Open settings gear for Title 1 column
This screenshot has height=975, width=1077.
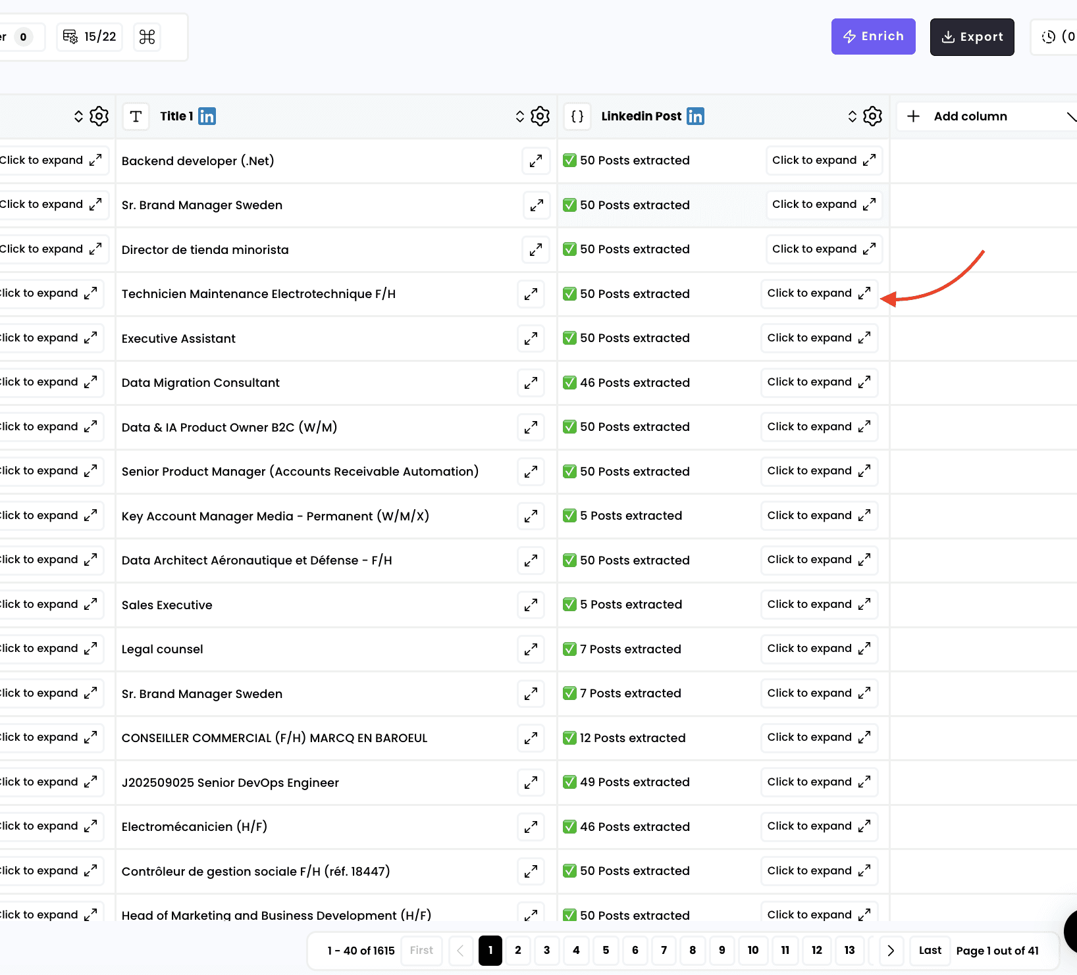pyautogui.click(x=540, y=116)
